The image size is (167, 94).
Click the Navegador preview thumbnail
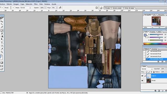pyautogui.click(x=156, y=21)
